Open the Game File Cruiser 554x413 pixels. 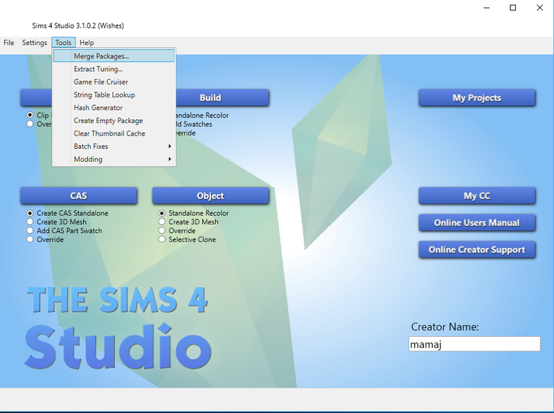click(x=114, y=82)
